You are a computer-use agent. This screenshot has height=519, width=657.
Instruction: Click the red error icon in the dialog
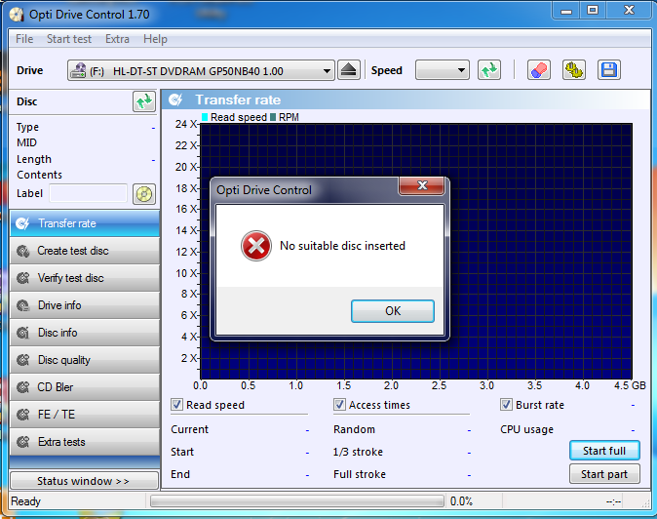click(x=256, y=246)
